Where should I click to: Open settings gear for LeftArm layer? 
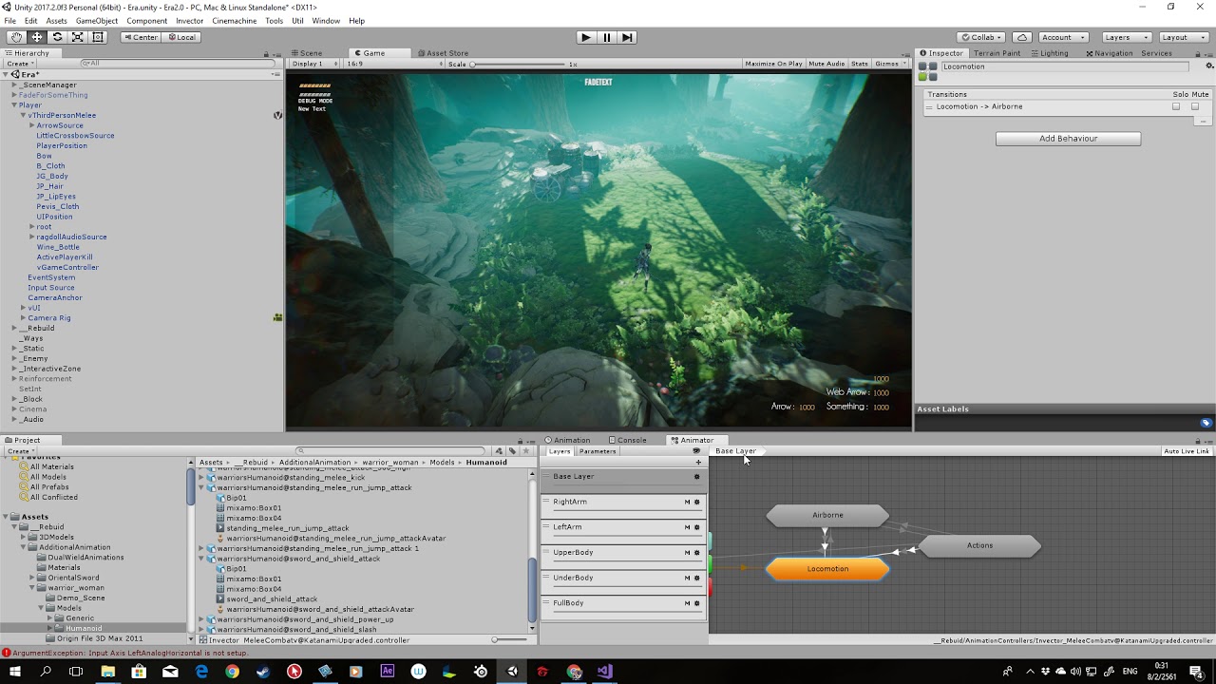(x=697, y=527)
